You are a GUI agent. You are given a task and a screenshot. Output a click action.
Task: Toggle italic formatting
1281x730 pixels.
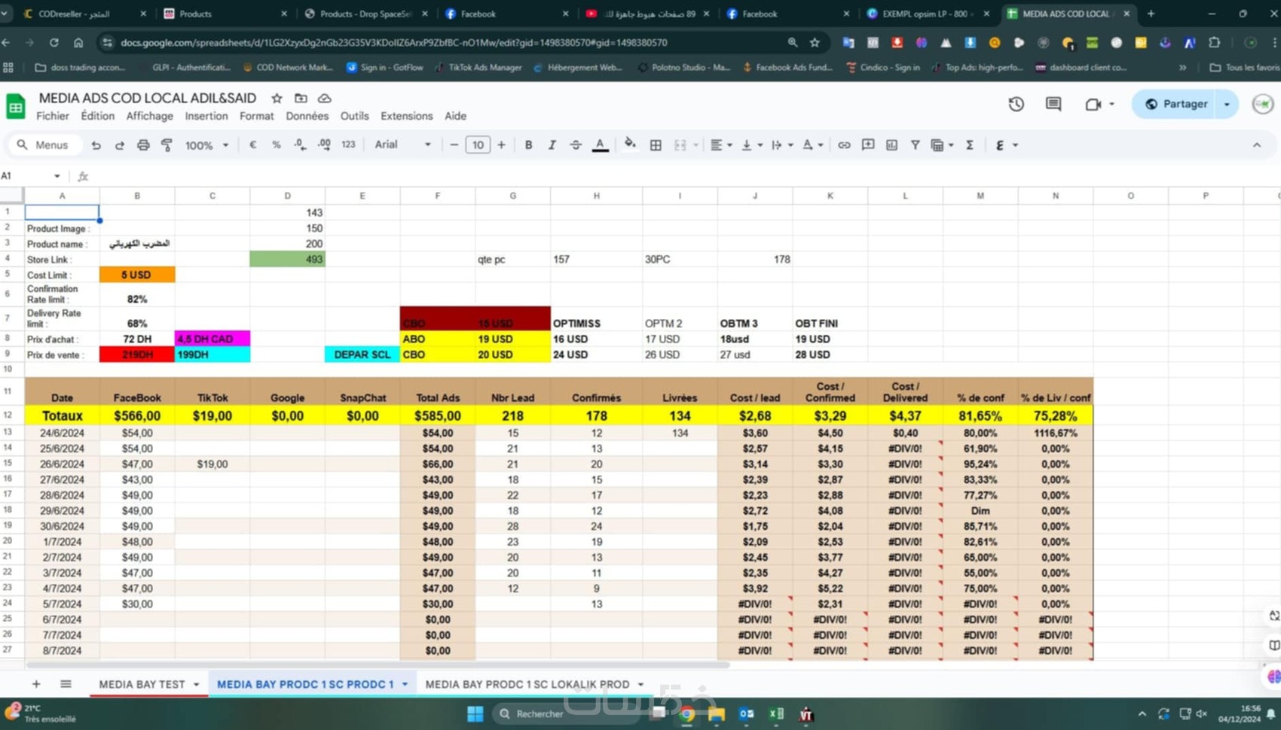(552, 145)
